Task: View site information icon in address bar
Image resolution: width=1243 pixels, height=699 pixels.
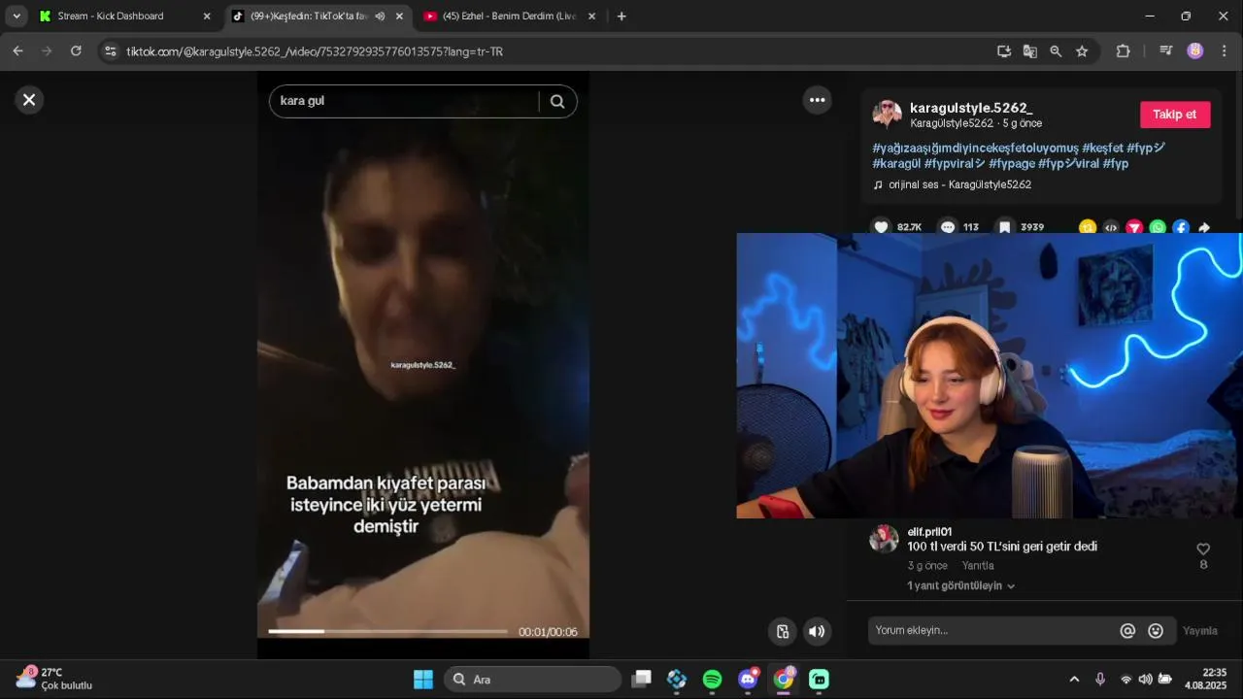Action: (x=110, y=51)
